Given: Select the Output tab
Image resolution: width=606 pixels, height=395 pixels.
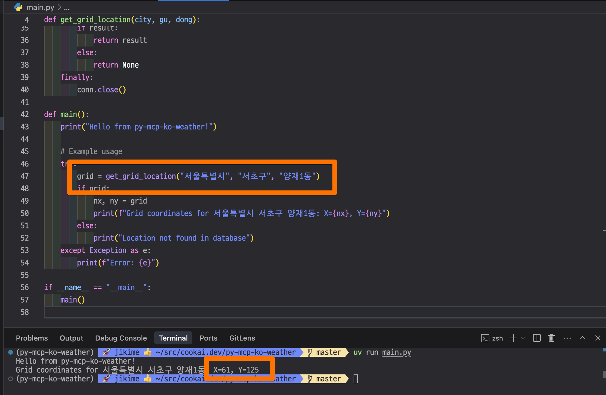Looking at the screenshot, I should tap(71, 338).
